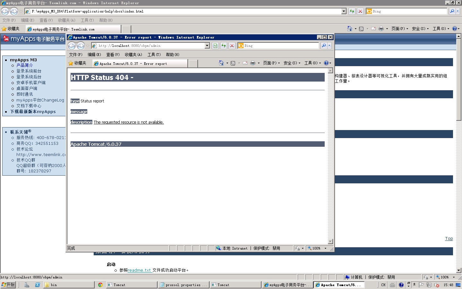Stop loading in the myApps browser window

pyautogui.click(x=360, y=11)
